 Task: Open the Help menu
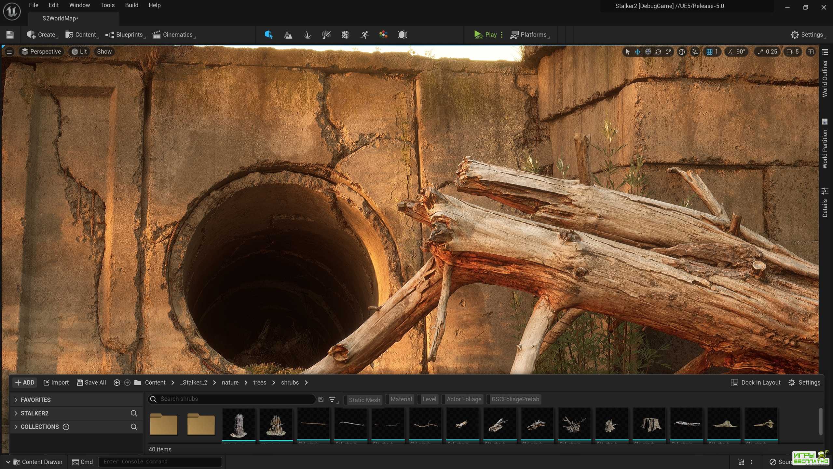point(155,5)
